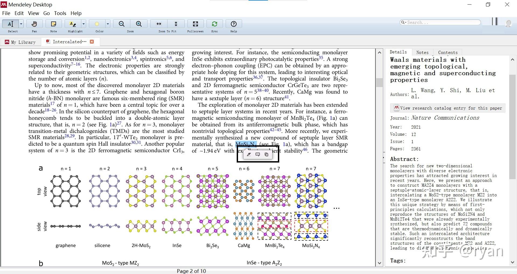Open the Select tool dropdown arrow
The height and width of the screenshot is (274, 517).
click(x=21, y=24)
